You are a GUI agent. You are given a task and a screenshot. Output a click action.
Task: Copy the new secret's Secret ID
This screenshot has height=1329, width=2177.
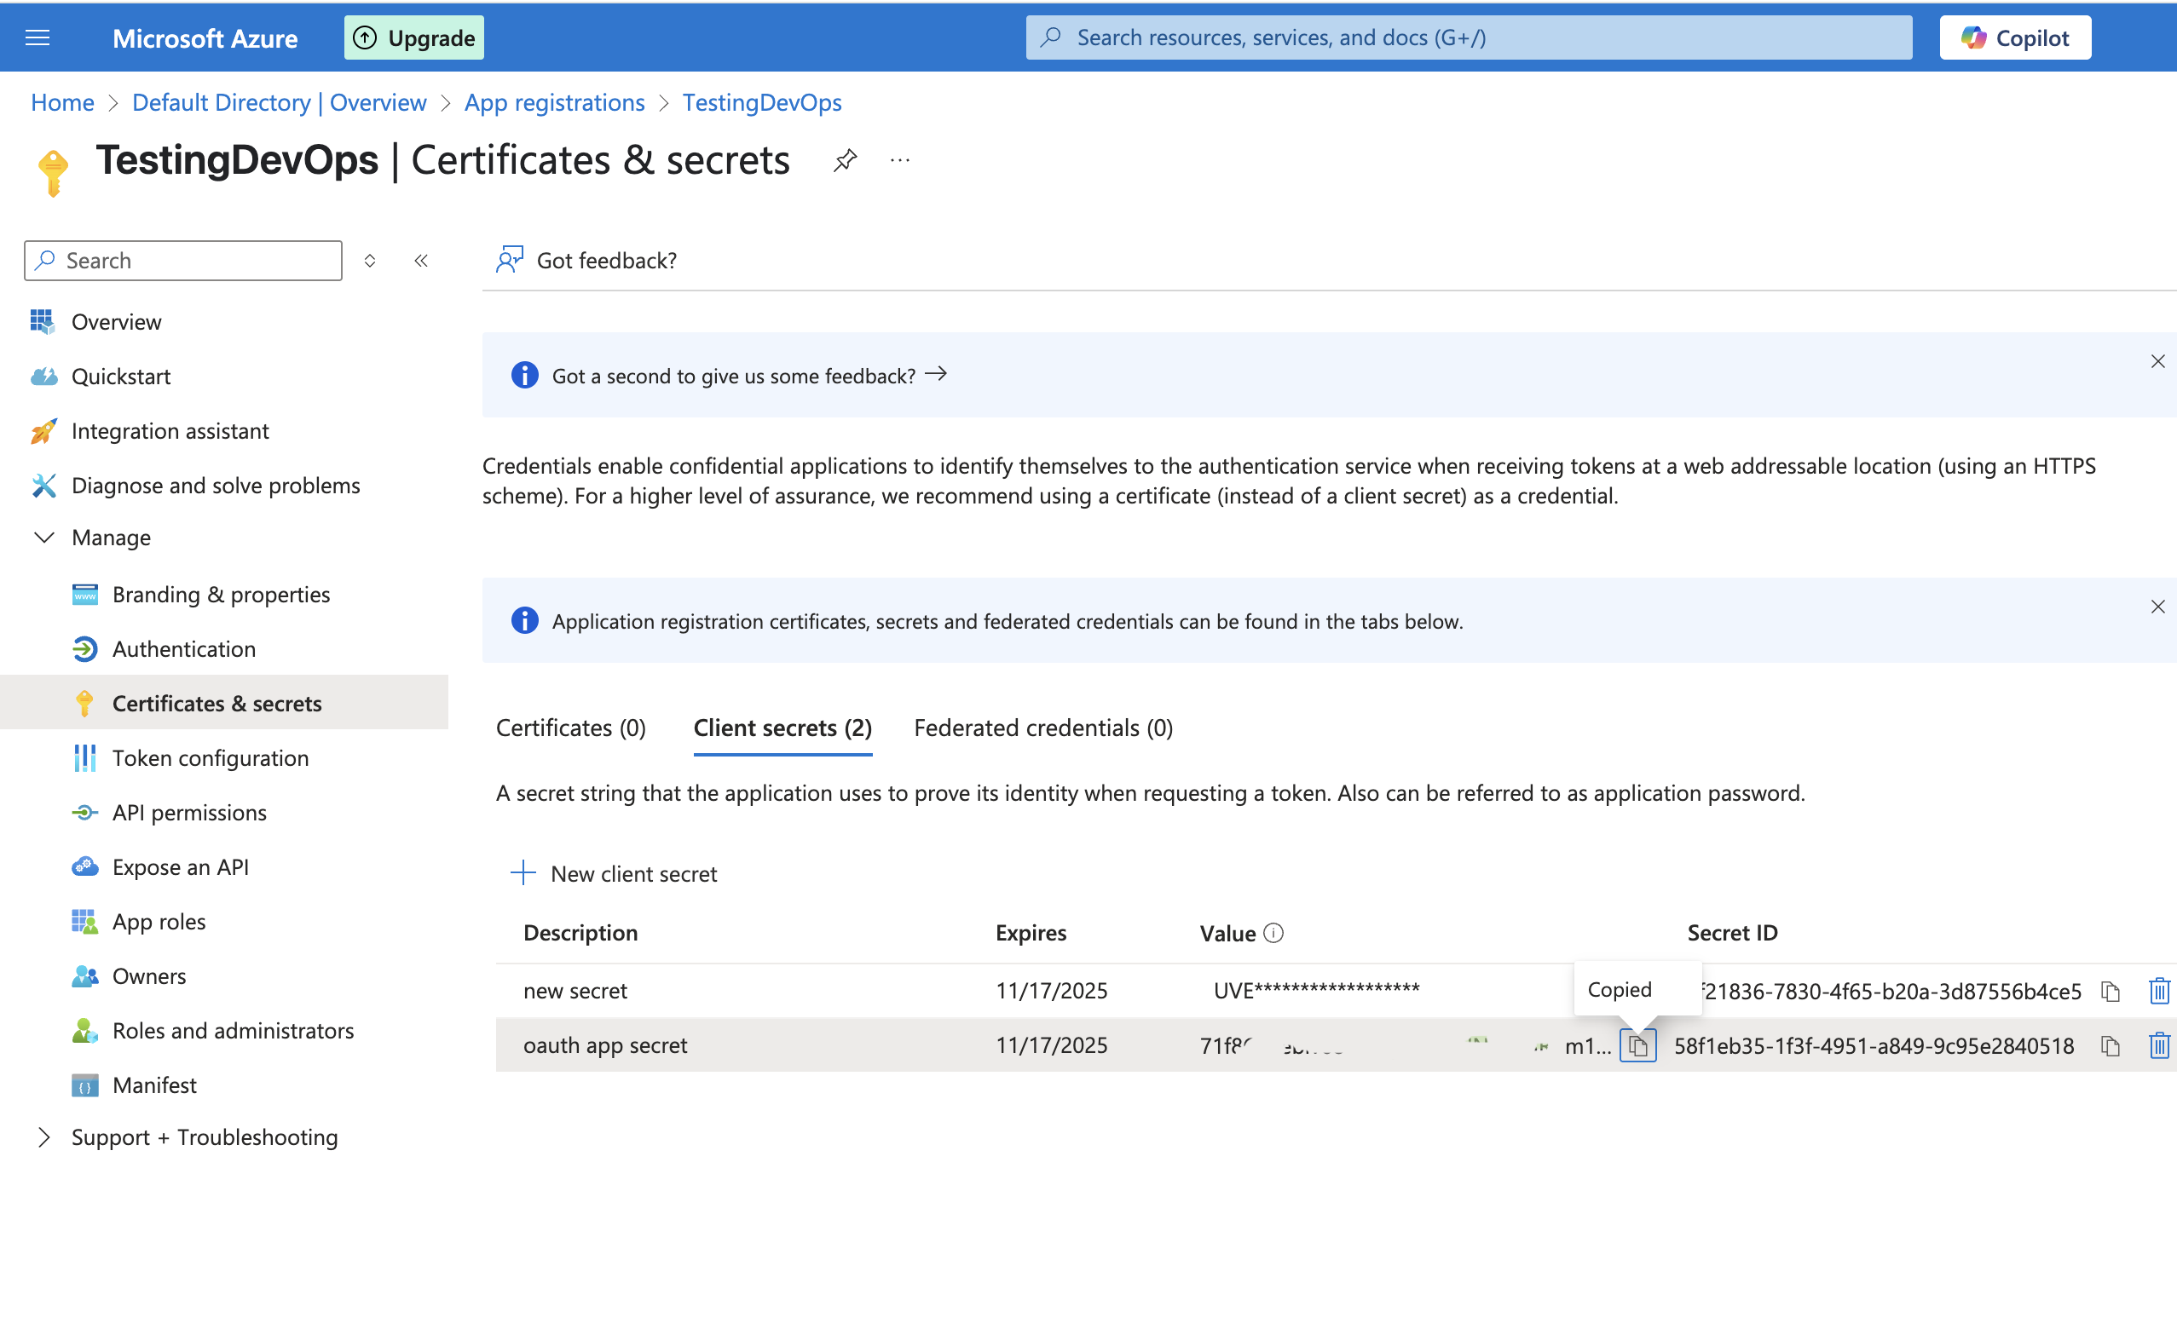(x=2110, y=991)
